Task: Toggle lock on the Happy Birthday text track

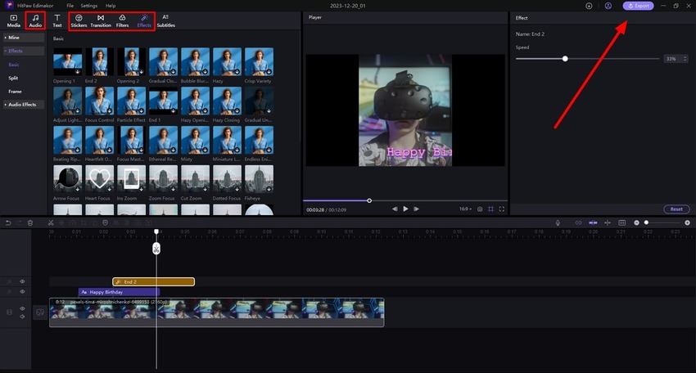Action: point(9,292)
